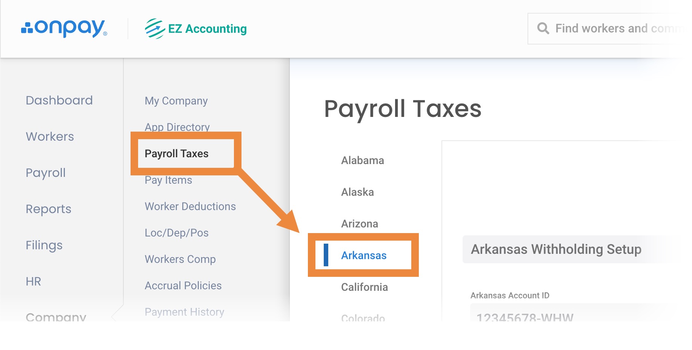Click the EZ Accounting logo
This screenshot has height=350, width=692.
point(196,29)
